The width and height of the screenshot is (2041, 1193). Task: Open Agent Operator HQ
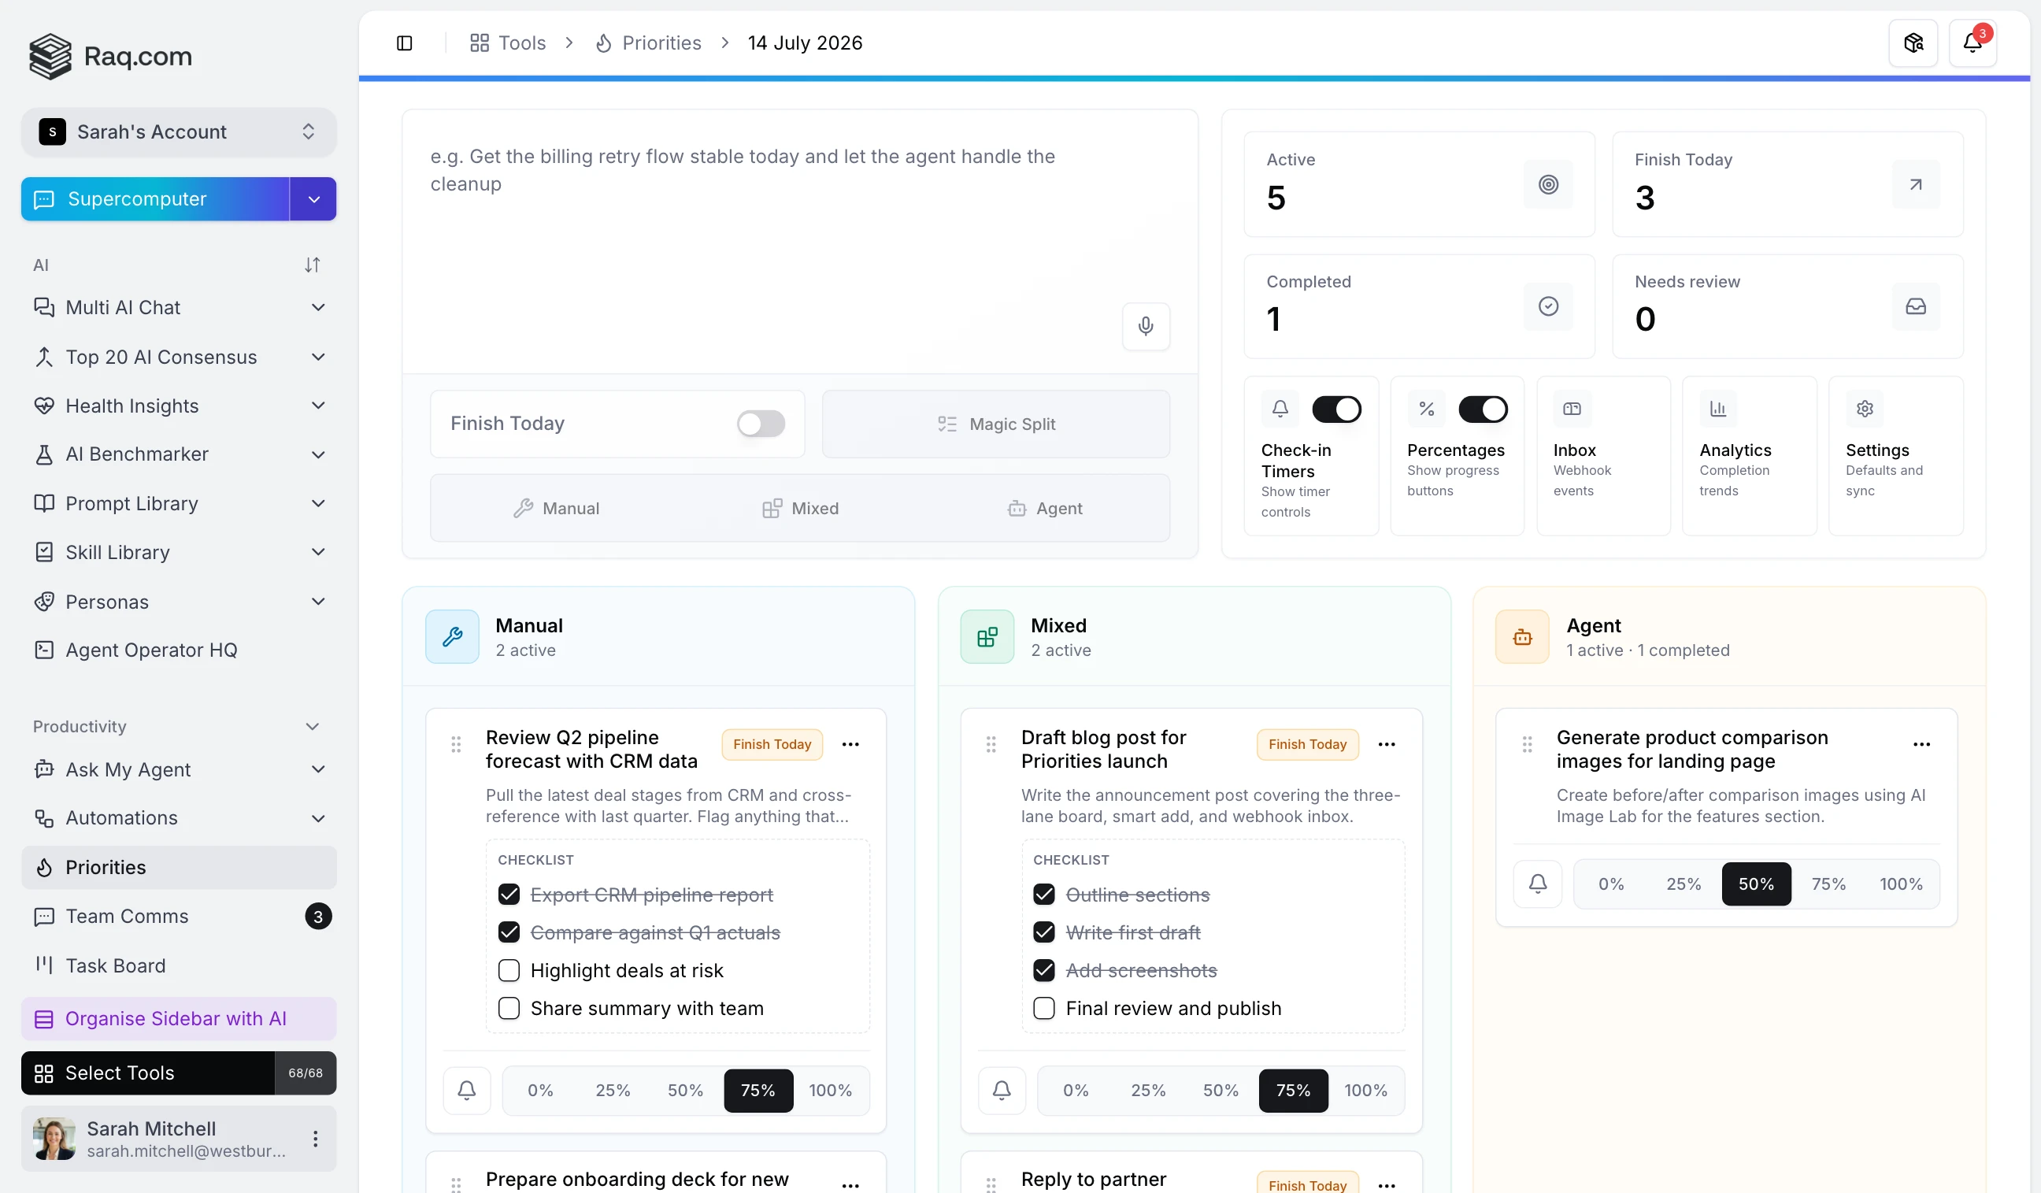tap(178, 650)
